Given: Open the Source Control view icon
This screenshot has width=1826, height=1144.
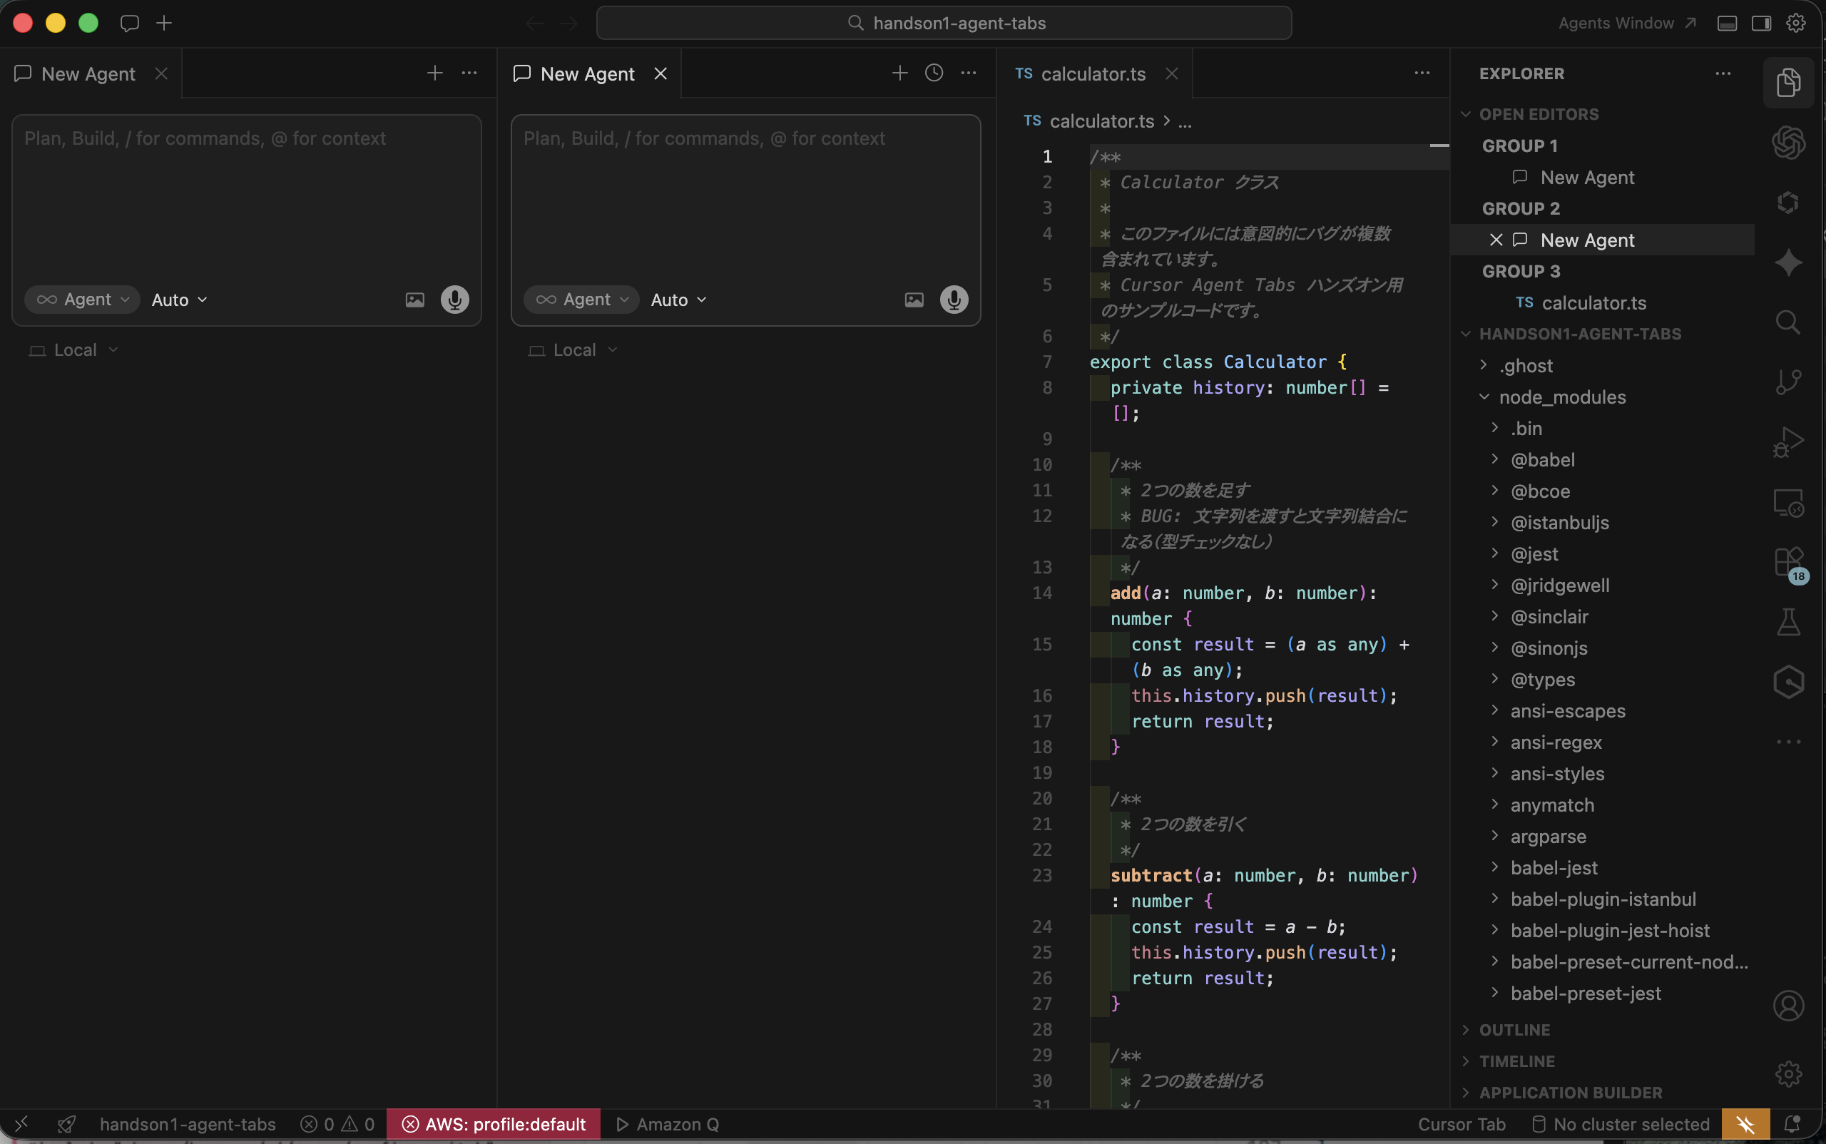Looking at the screenshot, I should pyautogui.click(x=1787, y=382).
